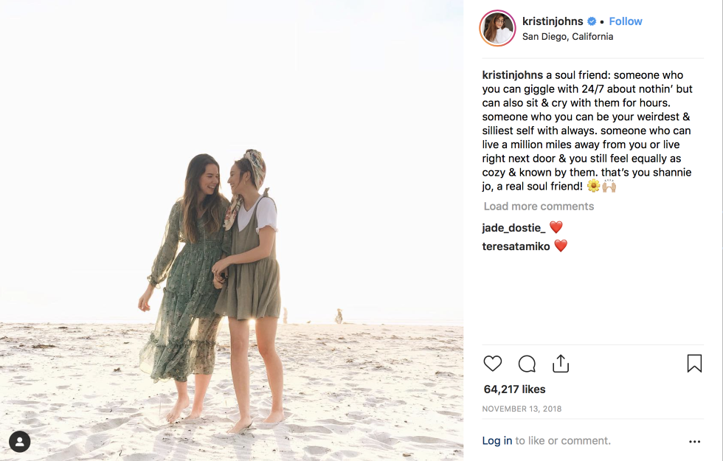Open kristinjohns profile picture story
Viewport: 723px width, 461px height.
pos(497,28)
